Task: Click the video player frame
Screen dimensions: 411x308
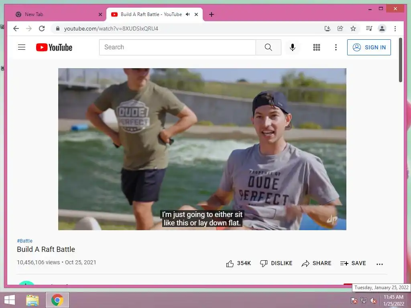Action: (202, 149)
